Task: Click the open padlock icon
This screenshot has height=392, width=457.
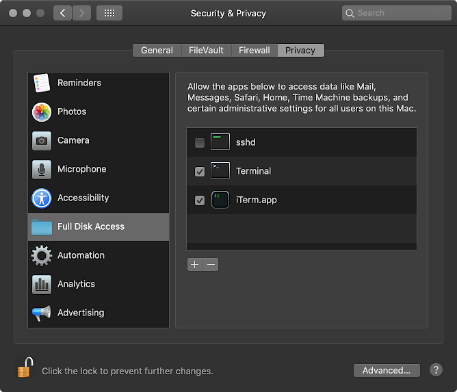Action: (25, 367)
